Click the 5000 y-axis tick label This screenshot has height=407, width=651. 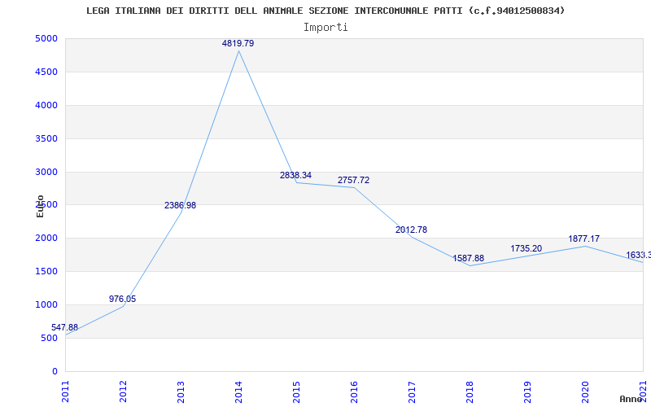pos(46,38)
